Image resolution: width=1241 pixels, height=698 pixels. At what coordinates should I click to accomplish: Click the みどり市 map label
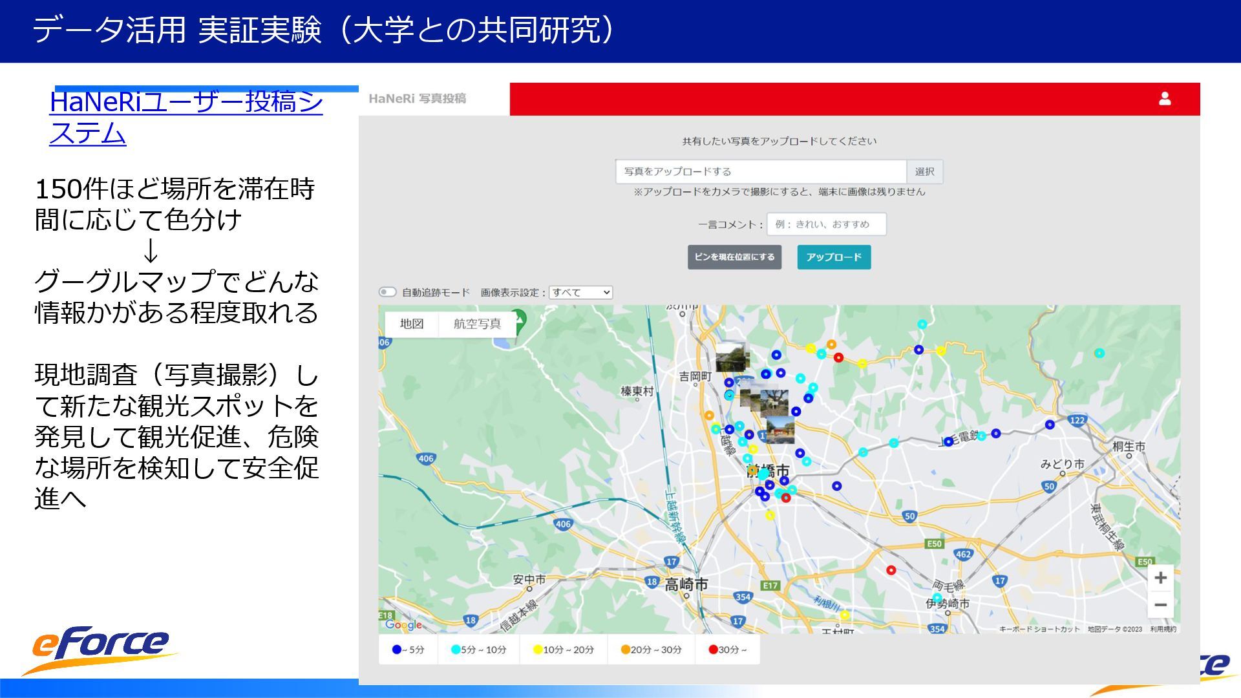tap(1062, 464)
